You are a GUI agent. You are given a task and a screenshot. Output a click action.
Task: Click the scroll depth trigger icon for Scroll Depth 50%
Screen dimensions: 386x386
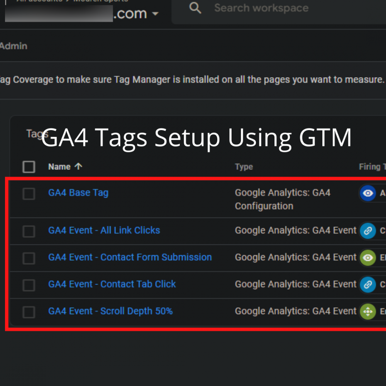click(368, 312)
